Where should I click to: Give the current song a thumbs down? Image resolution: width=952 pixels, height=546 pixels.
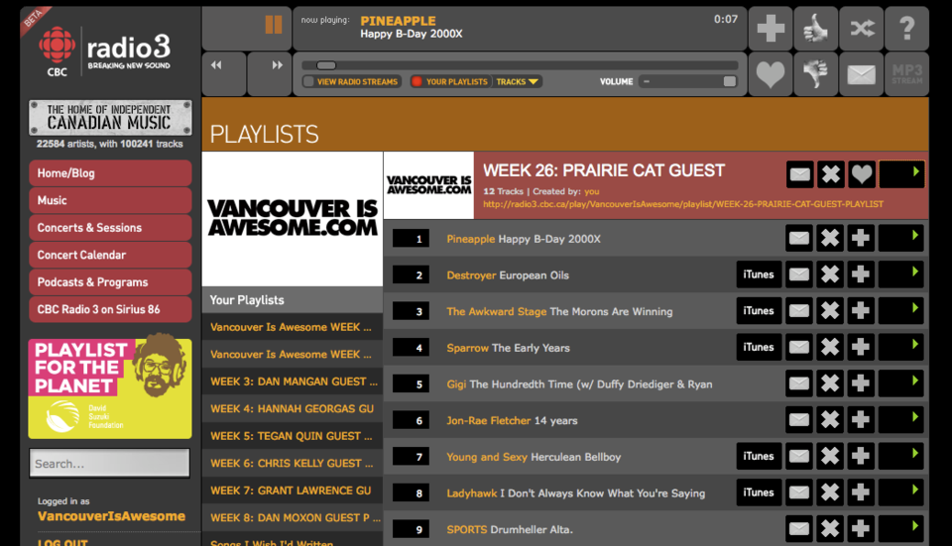(815, 74)
